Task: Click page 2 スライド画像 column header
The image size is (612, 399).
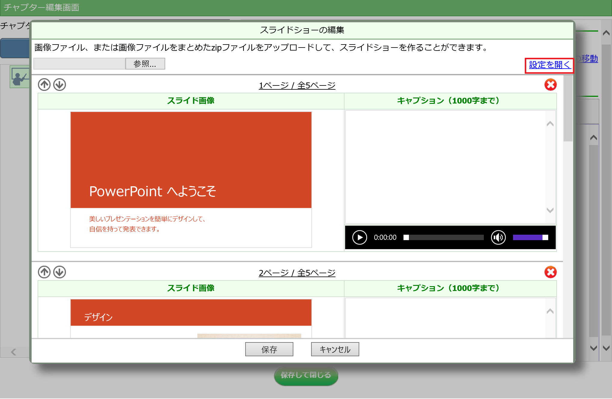Action: [191, 288]
